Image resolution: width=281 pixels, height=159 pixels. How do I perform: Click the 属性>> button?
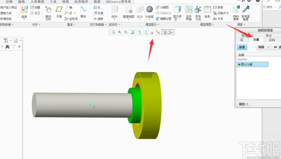[x=243, y=104]
